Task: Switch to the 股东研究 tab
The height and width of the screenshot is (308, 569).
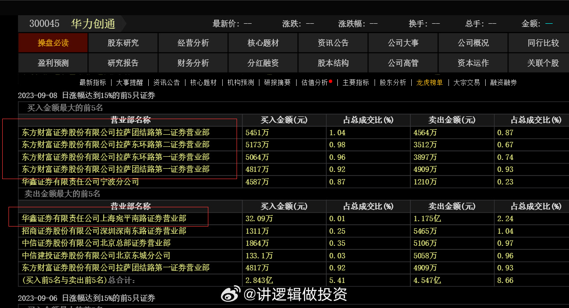Action: pos(123,43)
